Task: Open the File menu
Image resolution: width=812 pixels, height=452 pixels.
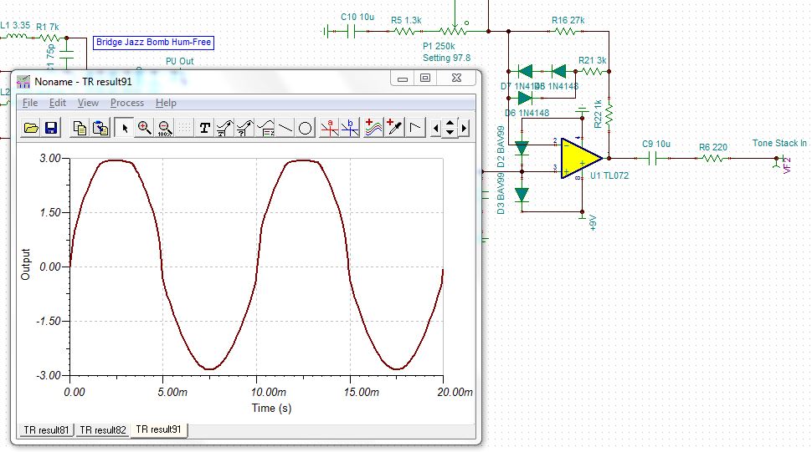Action: (x=30, y=103)
